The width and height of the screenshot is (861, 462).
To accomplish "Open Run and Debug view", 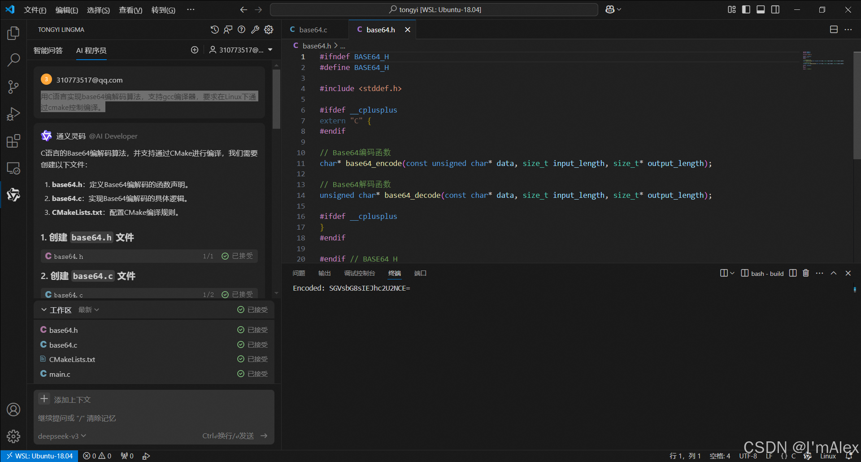I will (x=13, y=114).
